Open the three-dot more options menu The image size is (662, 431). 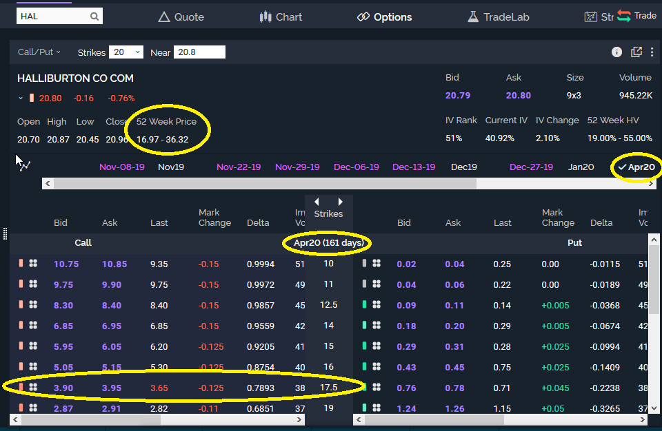(x=652, y=52)
